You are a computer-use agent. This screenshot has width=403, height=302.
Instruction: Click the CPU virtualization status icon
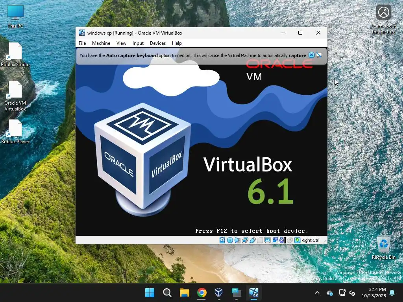tap(283, 240)
